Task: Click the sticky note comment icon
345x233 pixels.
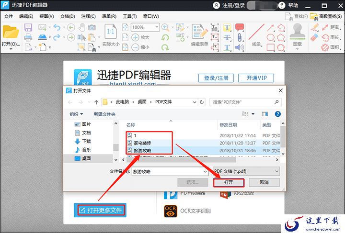Action: click(x=240, y=27)
